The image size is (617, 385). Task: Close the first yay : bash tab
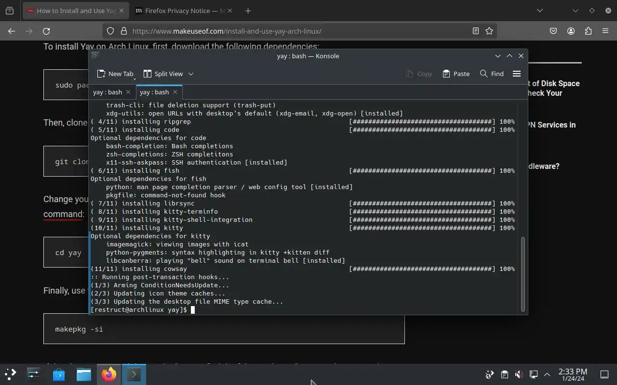point(128,92)
